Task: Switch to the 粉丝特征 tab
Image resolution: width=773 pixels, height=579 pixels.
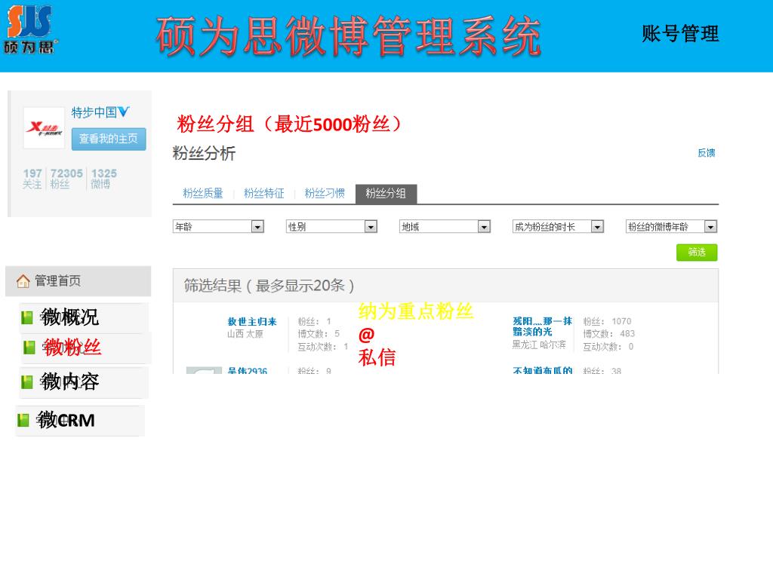Action: 263,193
